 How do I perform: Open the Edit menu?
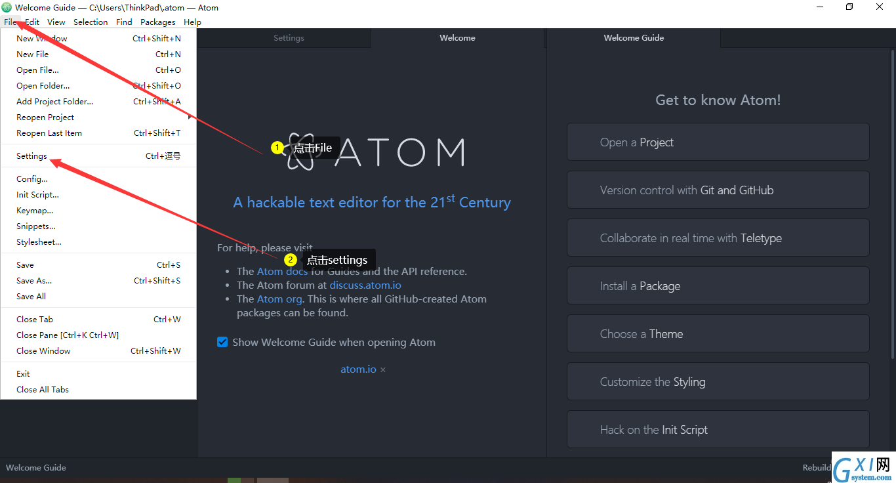[x=32, y=22]
